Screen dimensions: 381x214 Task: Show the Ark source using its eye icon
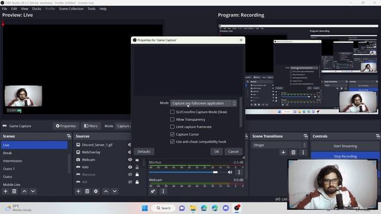[x=130, y=182]
